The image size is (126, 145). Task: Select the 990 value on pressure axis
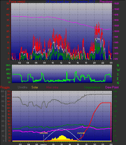pyautogui.click(x=116, y=42)
